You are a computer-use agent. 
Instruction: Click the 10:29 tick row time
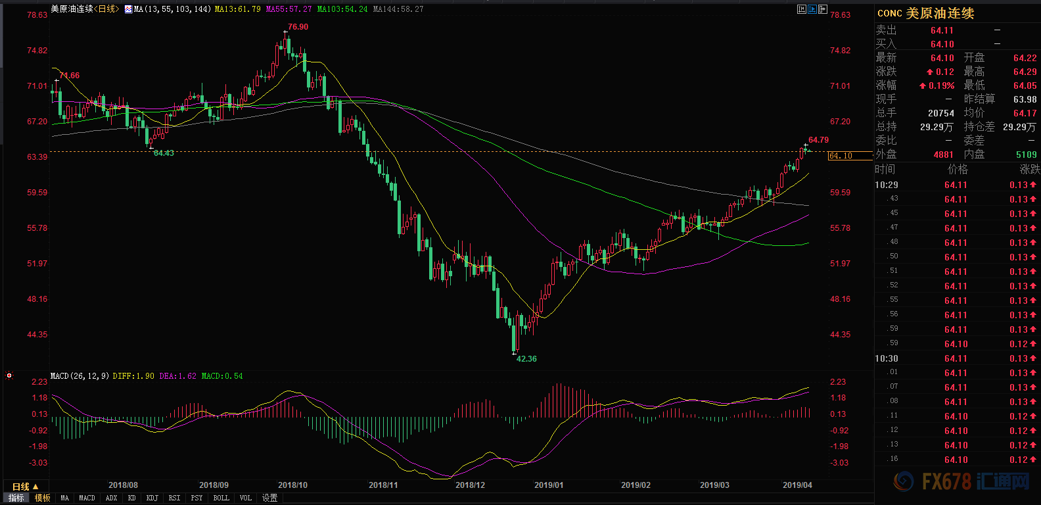(x=887, y=185)
